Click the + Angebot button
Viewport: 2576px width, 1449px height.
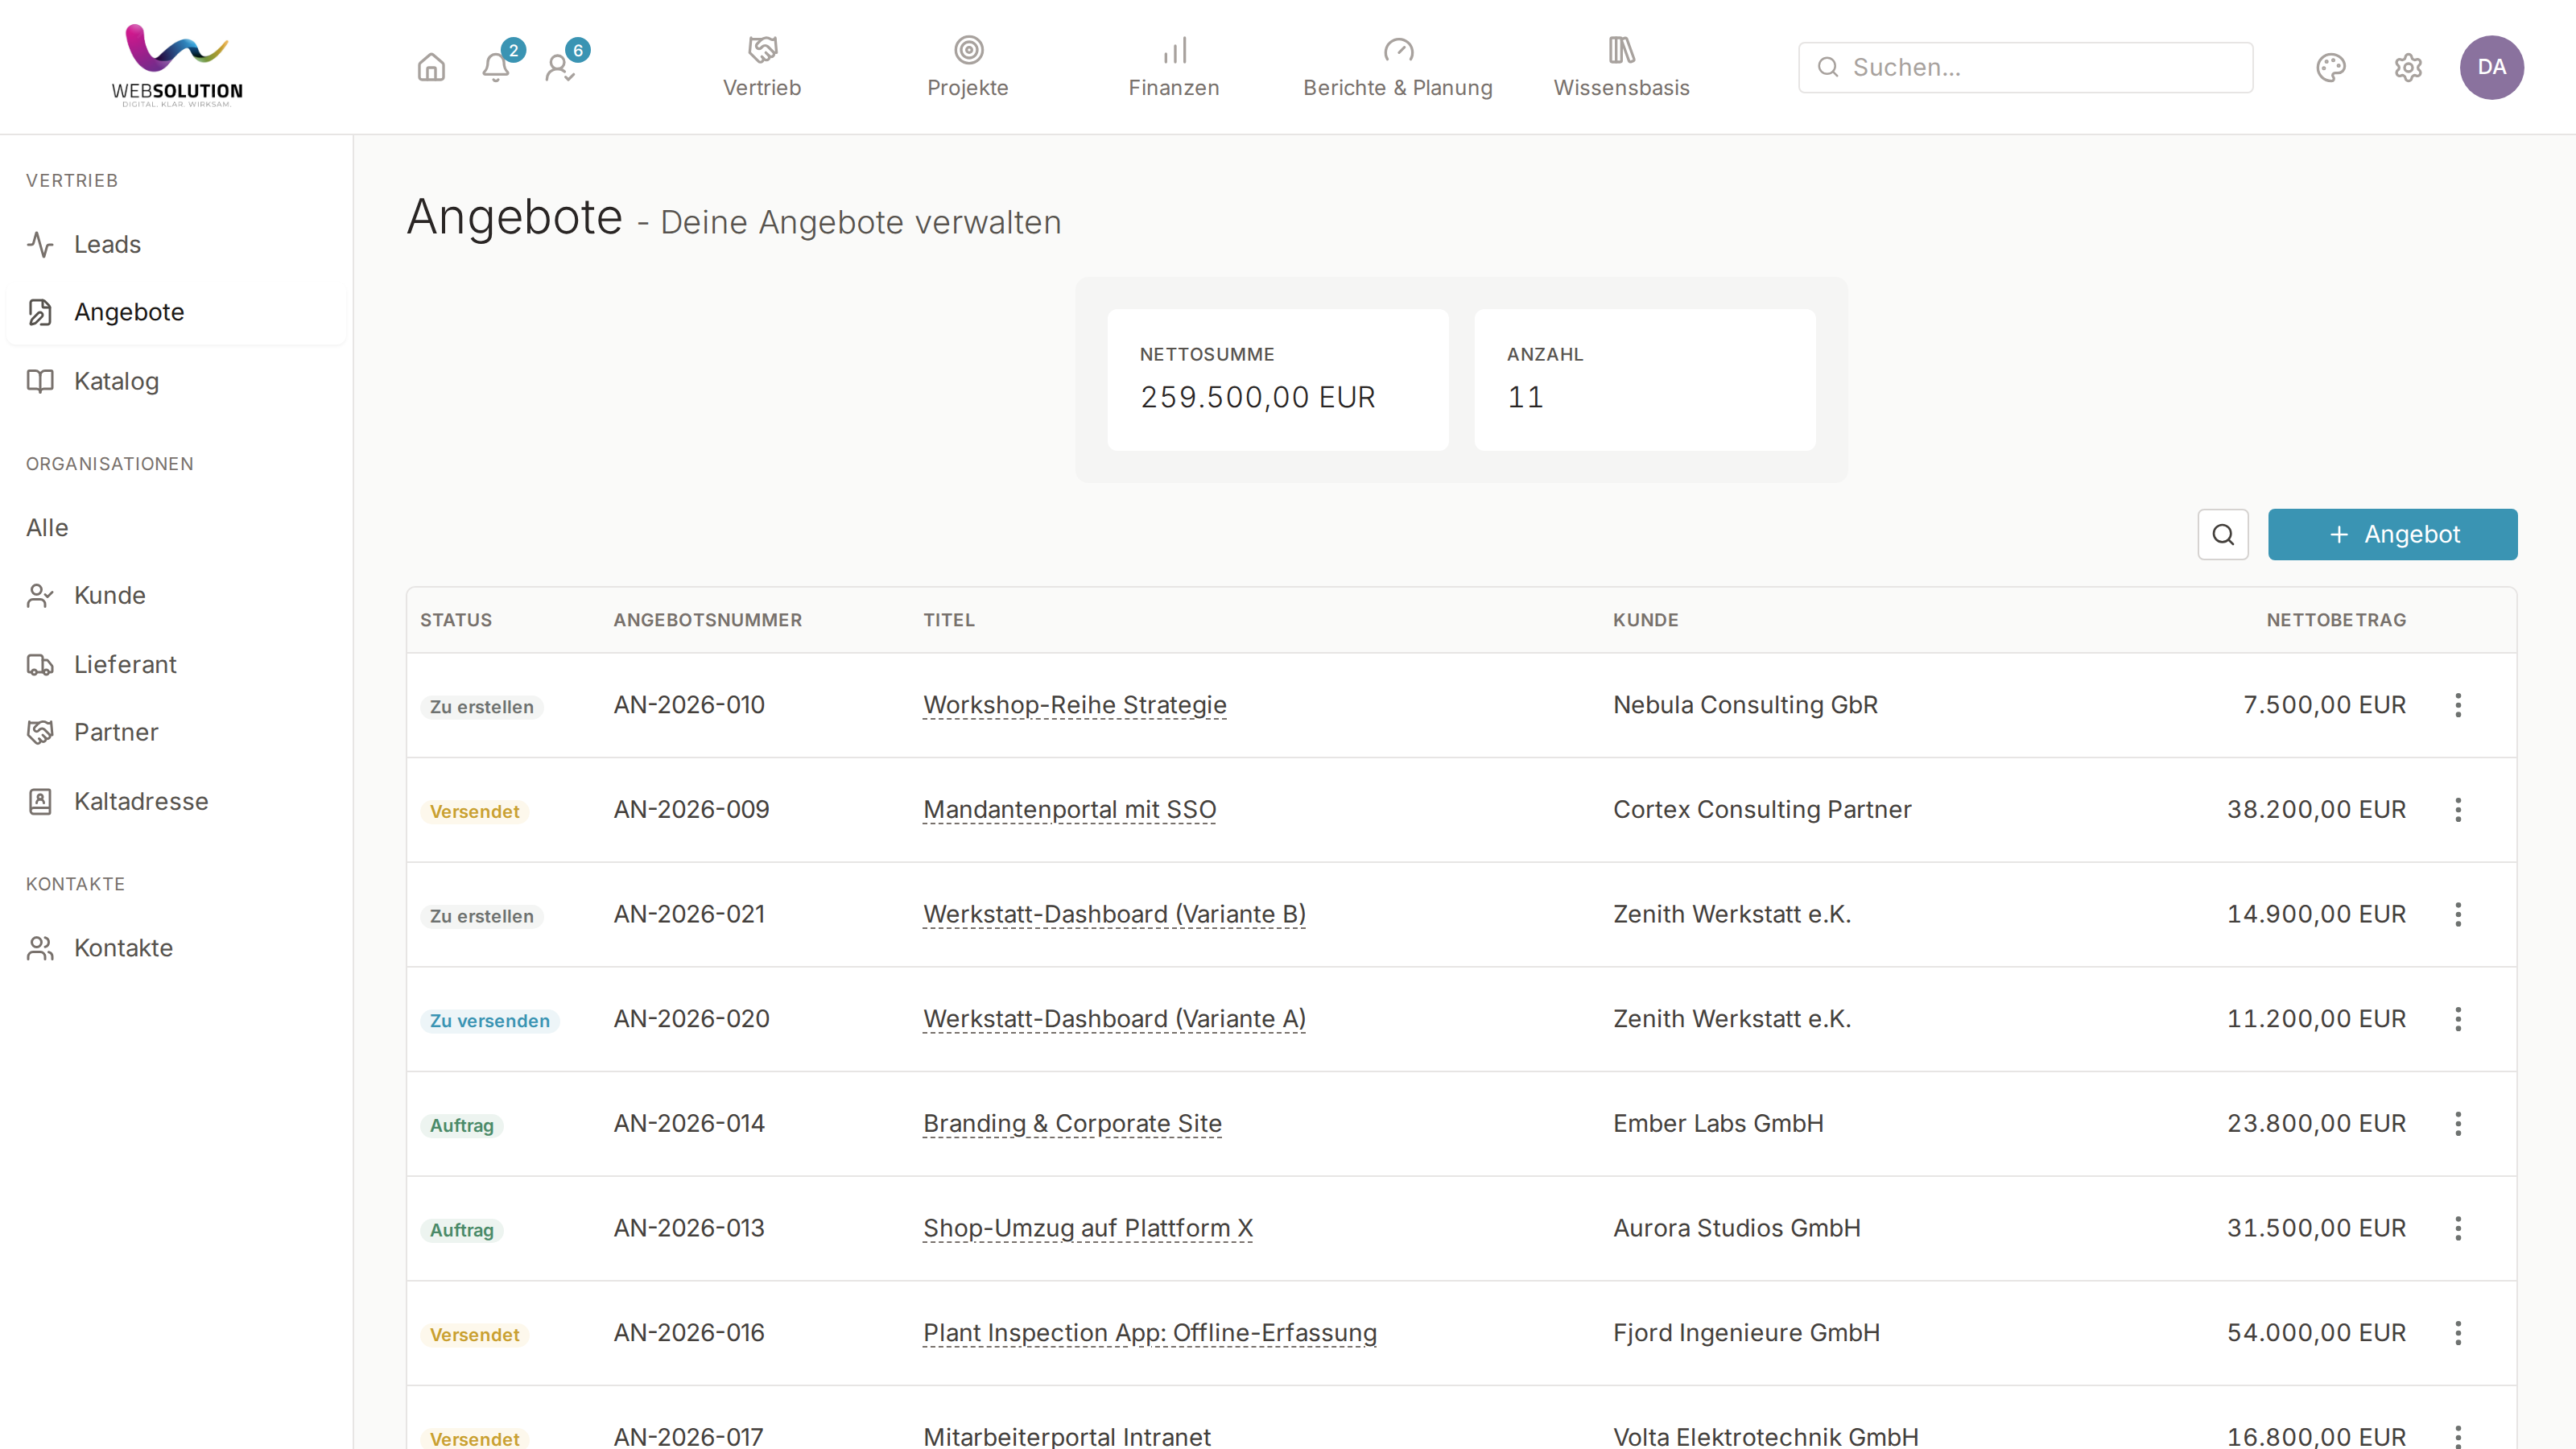pyautogui.click(x=2392, y=534)
